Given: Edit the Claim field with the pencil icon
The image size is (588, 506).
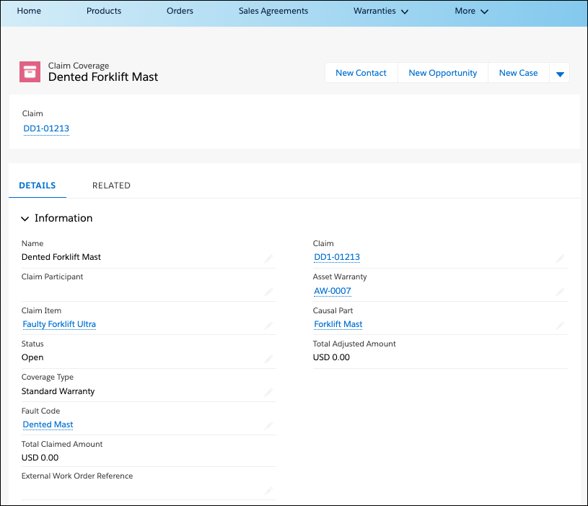Looking at the screenshot, I should [x=561, y=258].
